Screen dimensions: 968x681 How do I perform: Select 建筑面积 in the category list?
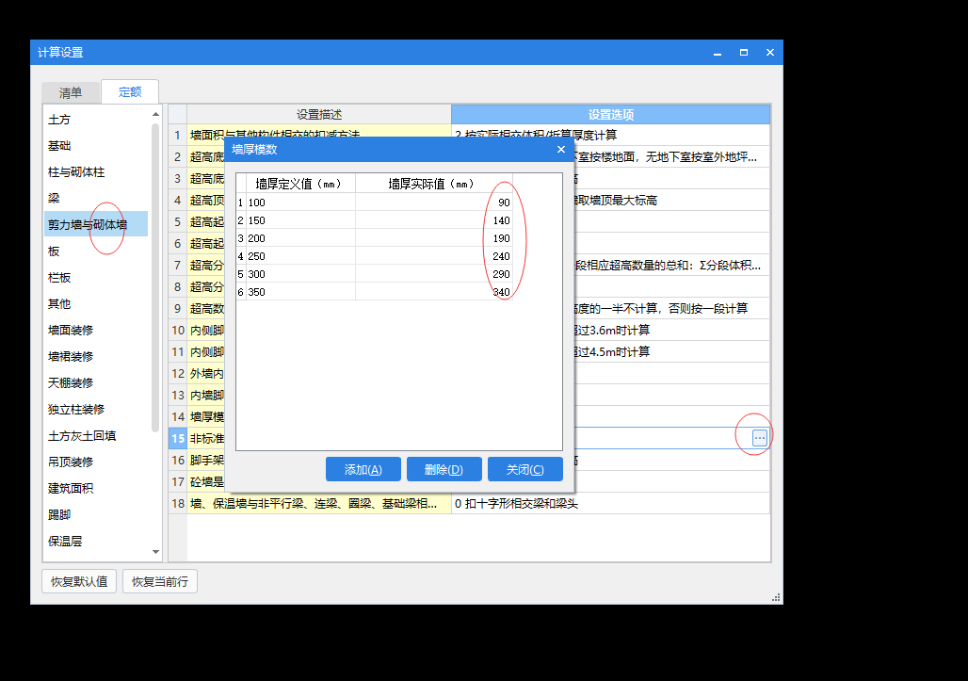[96, 488]
